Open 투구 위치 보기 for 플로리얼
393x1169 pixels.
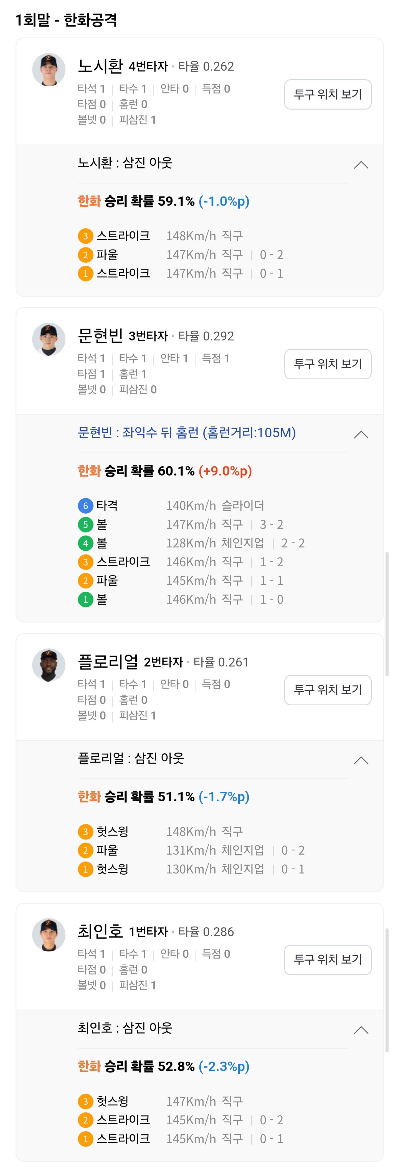[x=328, y=690]
